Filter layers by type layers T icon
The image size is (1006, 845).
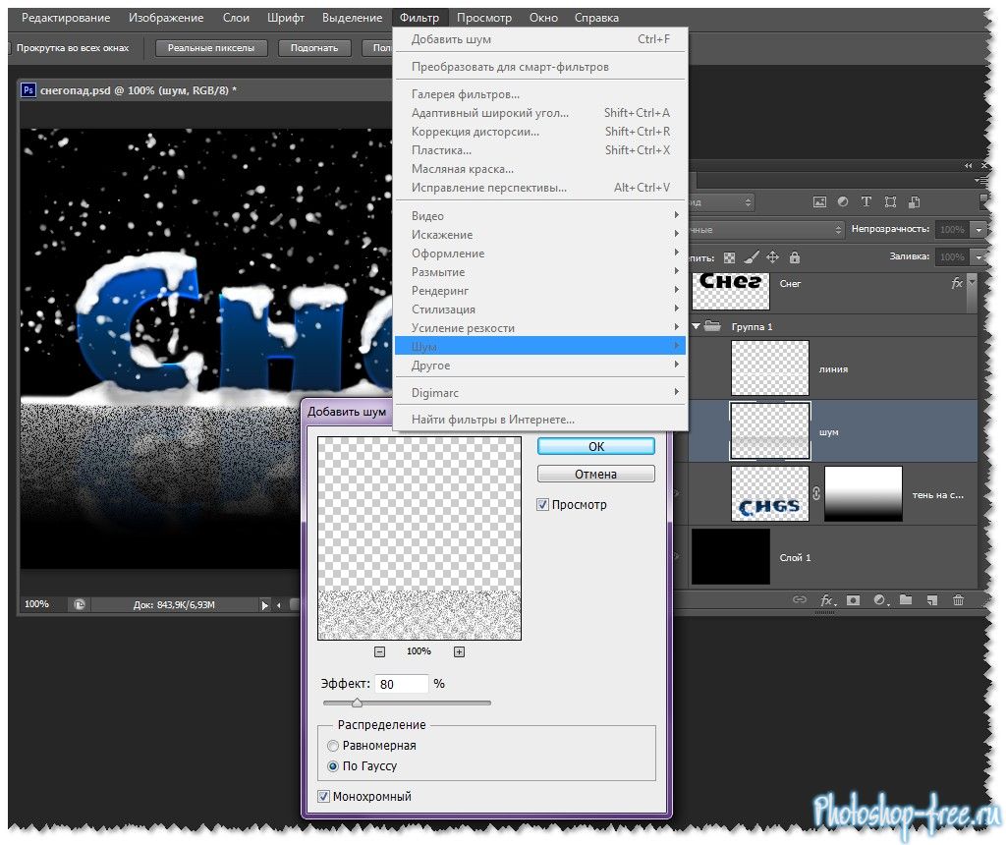click(866, 201)
